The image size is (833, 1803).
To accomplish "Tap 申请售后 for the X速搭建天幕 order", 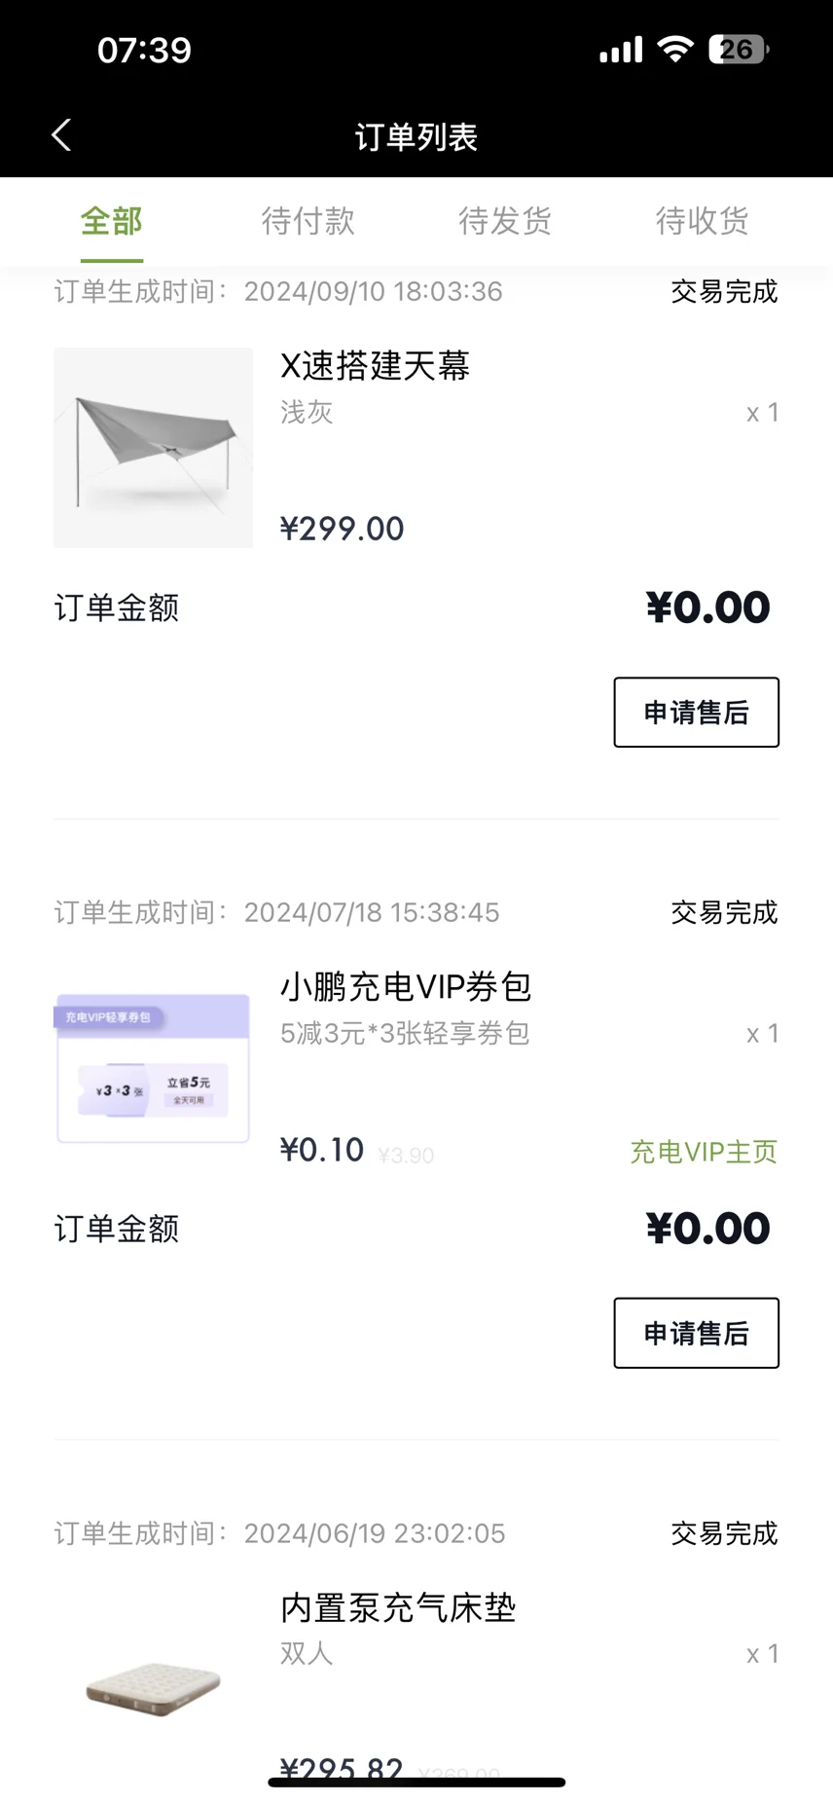I will (x=696, y=713).
